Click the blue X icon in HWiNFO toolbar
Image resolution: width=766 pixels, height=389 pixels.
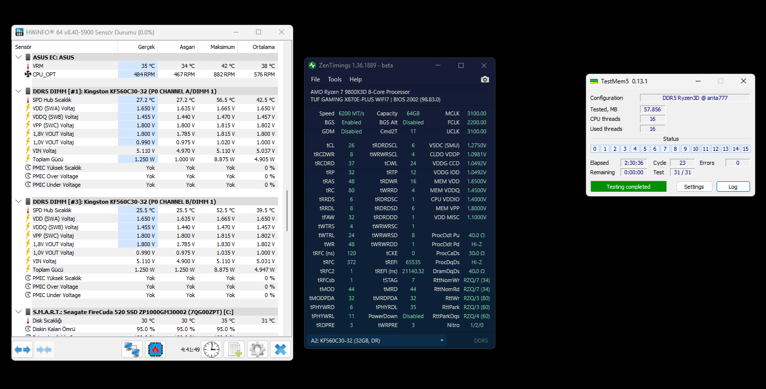click(x=280, y=350)
